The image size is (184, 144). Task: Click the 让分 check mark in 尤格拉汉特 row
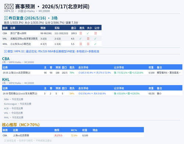tap(95, 39)
